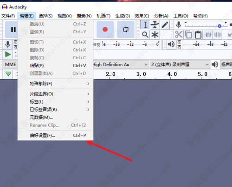Image resolution: width=232 pixels, height=187 pixels.
Task: Open 元数据(M)... from the edit menu
Action: click(x=55, y=118)
